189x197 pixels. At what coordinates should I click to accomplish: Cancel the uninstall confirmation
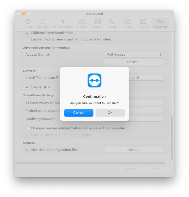[x=79, y=113]
